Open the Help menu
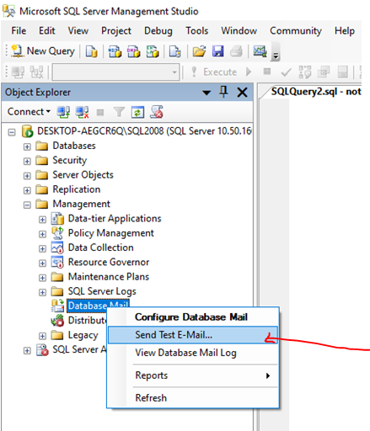Image resolution: width=370 pixels, height=431 pixels. coord(345,30)
